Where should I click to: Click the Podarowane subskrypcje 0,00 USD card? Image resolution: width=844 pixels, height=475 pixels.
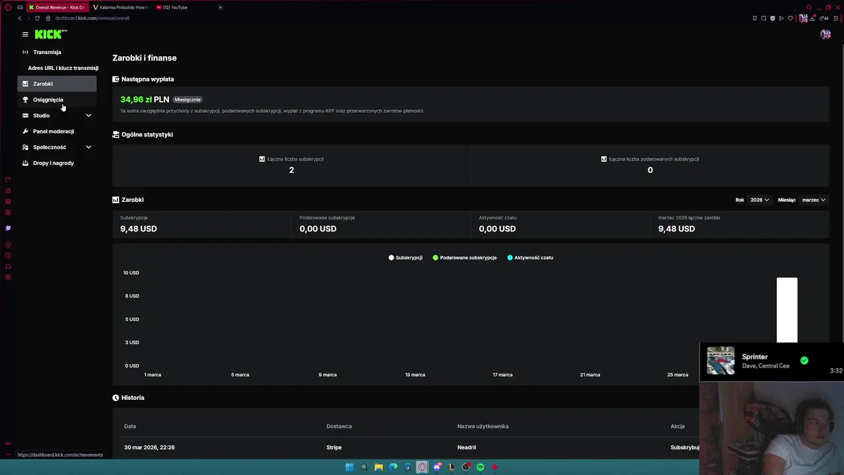pyautogui.click(x=381, y=224)
